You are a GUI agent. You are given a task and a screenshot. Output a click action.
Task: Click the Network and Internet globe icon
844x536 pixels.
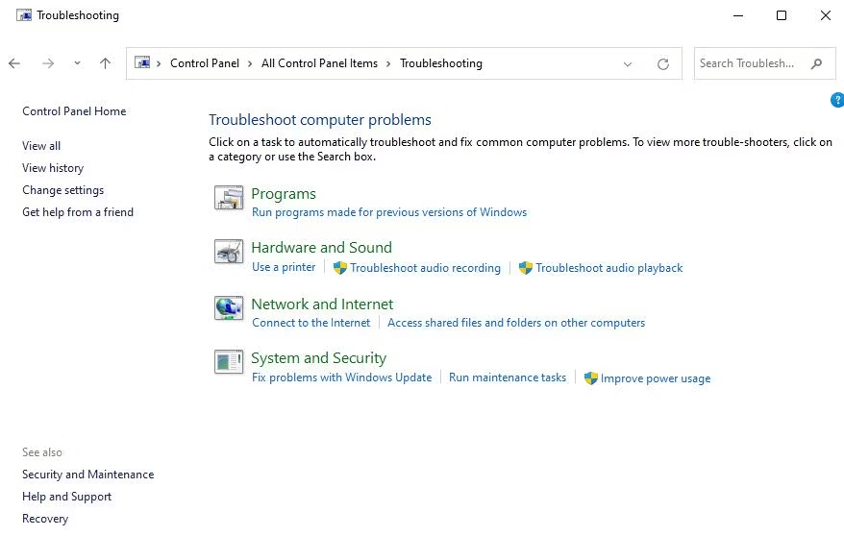click(x=229, y=308)
